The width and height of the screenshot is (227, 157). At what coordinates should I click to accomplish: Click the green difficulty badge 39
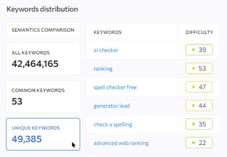click(199, 50)
